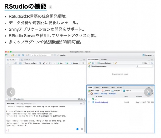Open the More menu in Files
The height and width of the screenshot is (138, 161).
(127, 91)
